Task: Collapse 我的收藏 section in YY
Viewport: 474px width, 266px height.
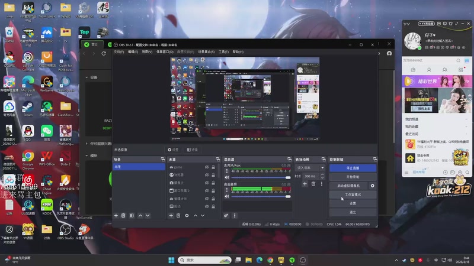Action: click(466, 126)
